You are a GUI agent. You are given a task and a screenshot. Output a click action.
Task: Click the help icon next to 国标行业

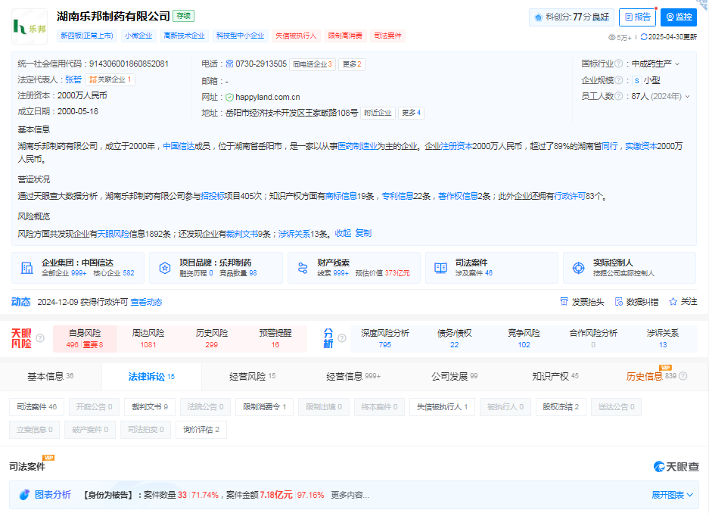point(619,64)
